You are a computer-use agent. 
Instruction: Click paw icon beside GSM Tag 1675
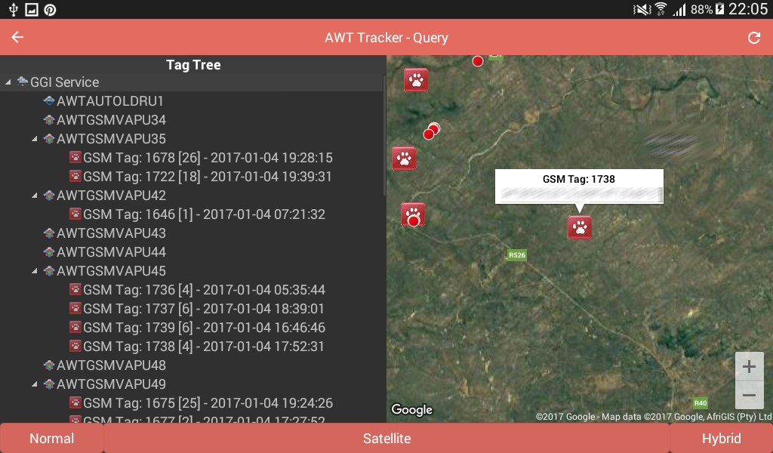tap(75, 402)
